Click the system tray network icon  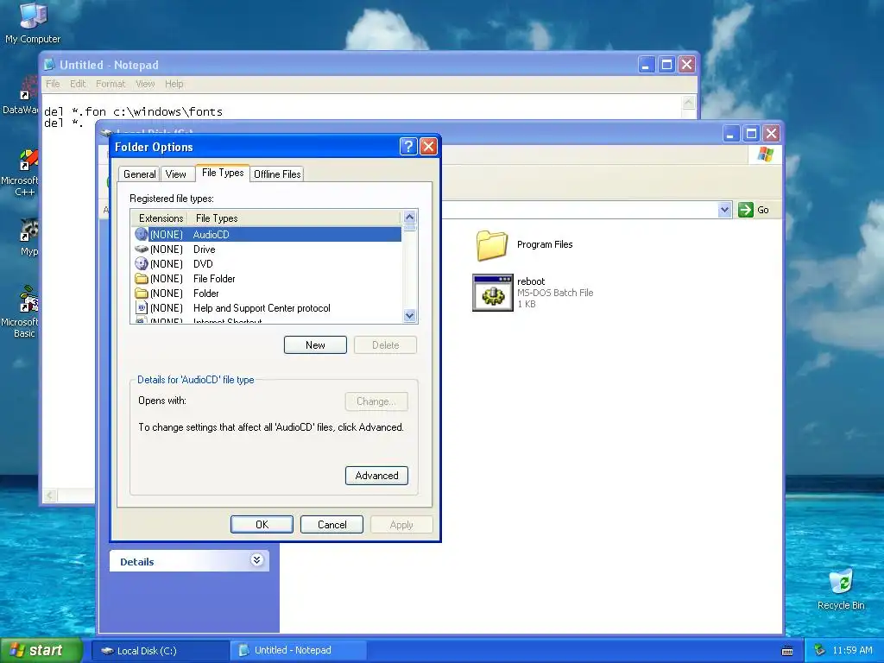[x=820, y=651]
